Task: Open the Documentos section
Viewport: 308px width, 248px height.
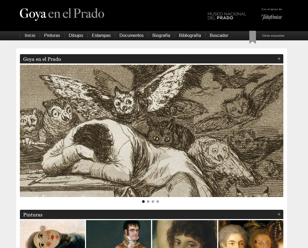Action: tap(131, 36)
